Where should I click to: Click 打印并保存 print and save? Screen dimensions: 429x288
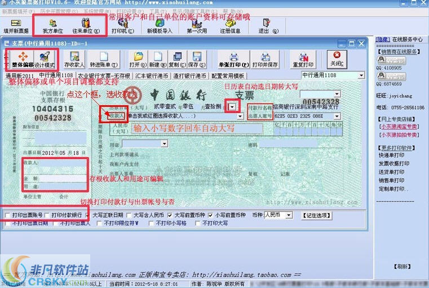coord(265,59)
